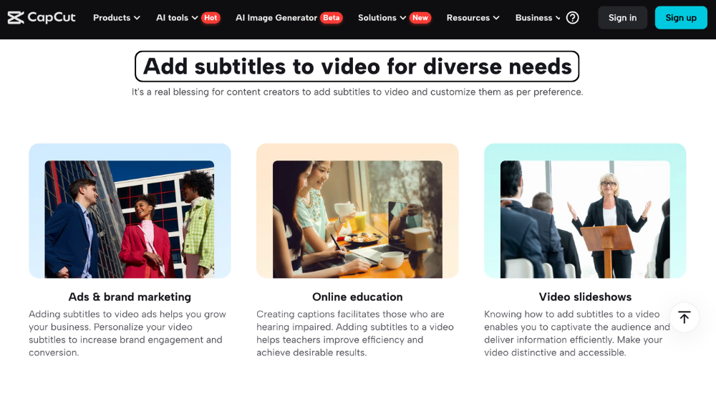Click the 'Knowing how to add subtitles' description

pos(576,333)
